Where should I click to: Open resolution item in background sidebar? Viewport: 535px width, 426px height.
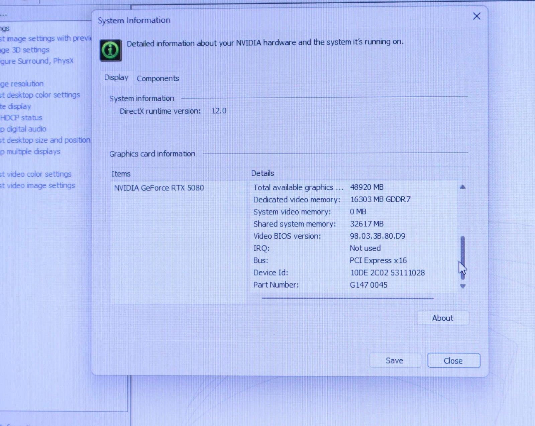(22, 84)
